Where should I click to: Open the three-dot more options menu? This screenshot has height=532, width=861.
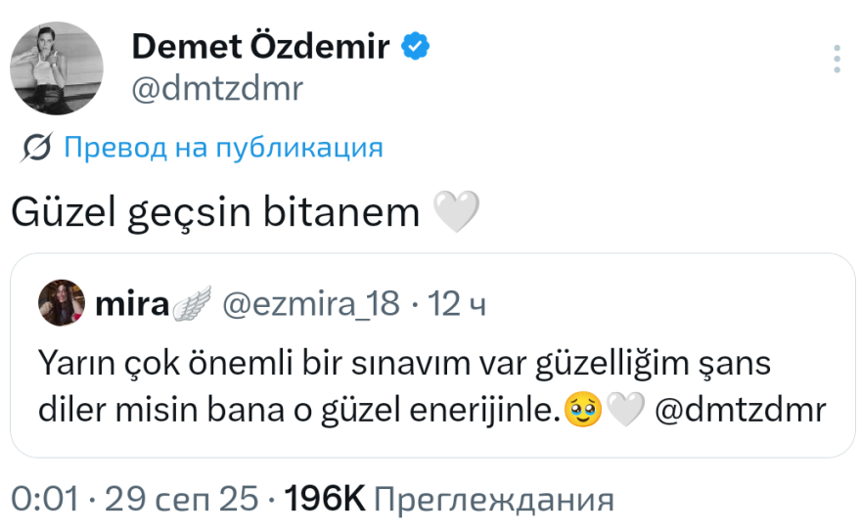(x=837, y=59)
